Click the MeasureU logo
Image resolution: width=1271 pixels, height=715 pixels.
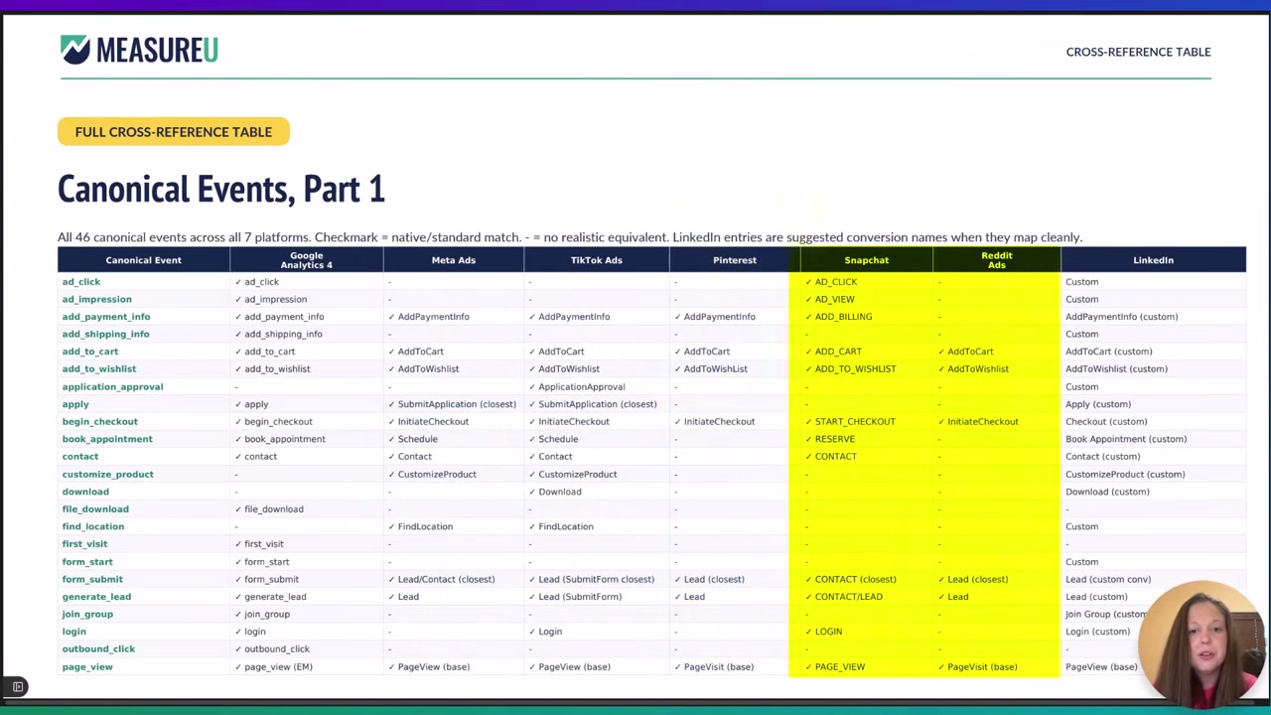tap(139, 50)
